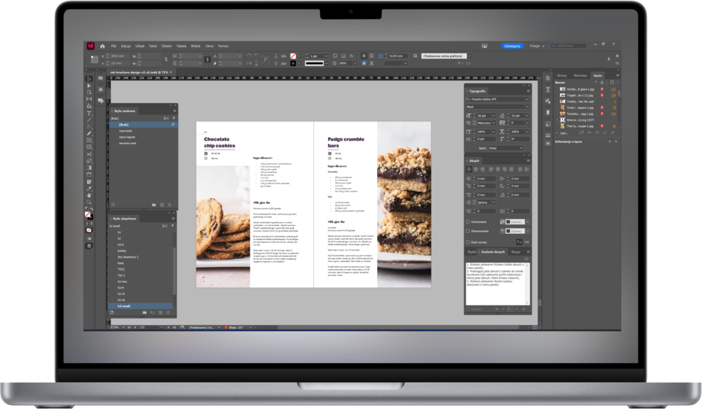This screenshot has height=409, width=702.
Task: Close the mk-brochure-design document tab
Action: tap(171, 72)
